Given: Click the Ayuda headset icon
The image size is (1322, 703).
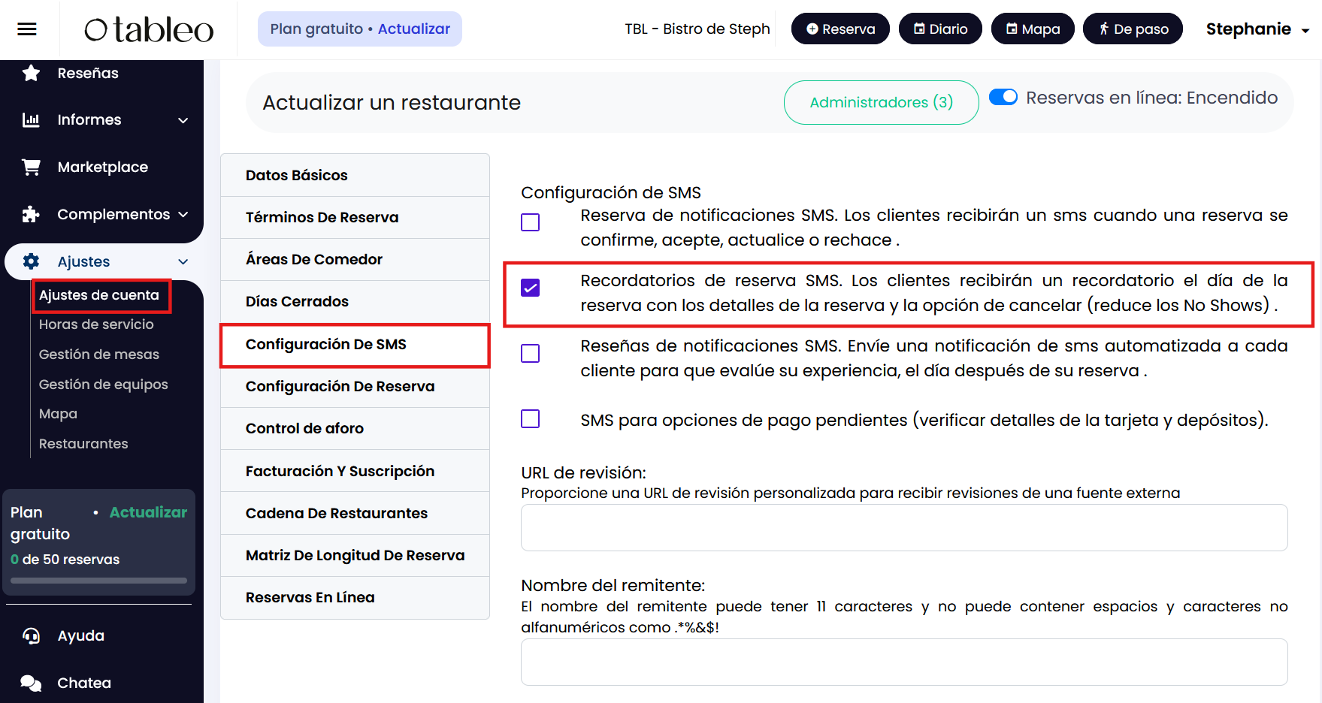Looking at the screenshot, I should point(31,635).
